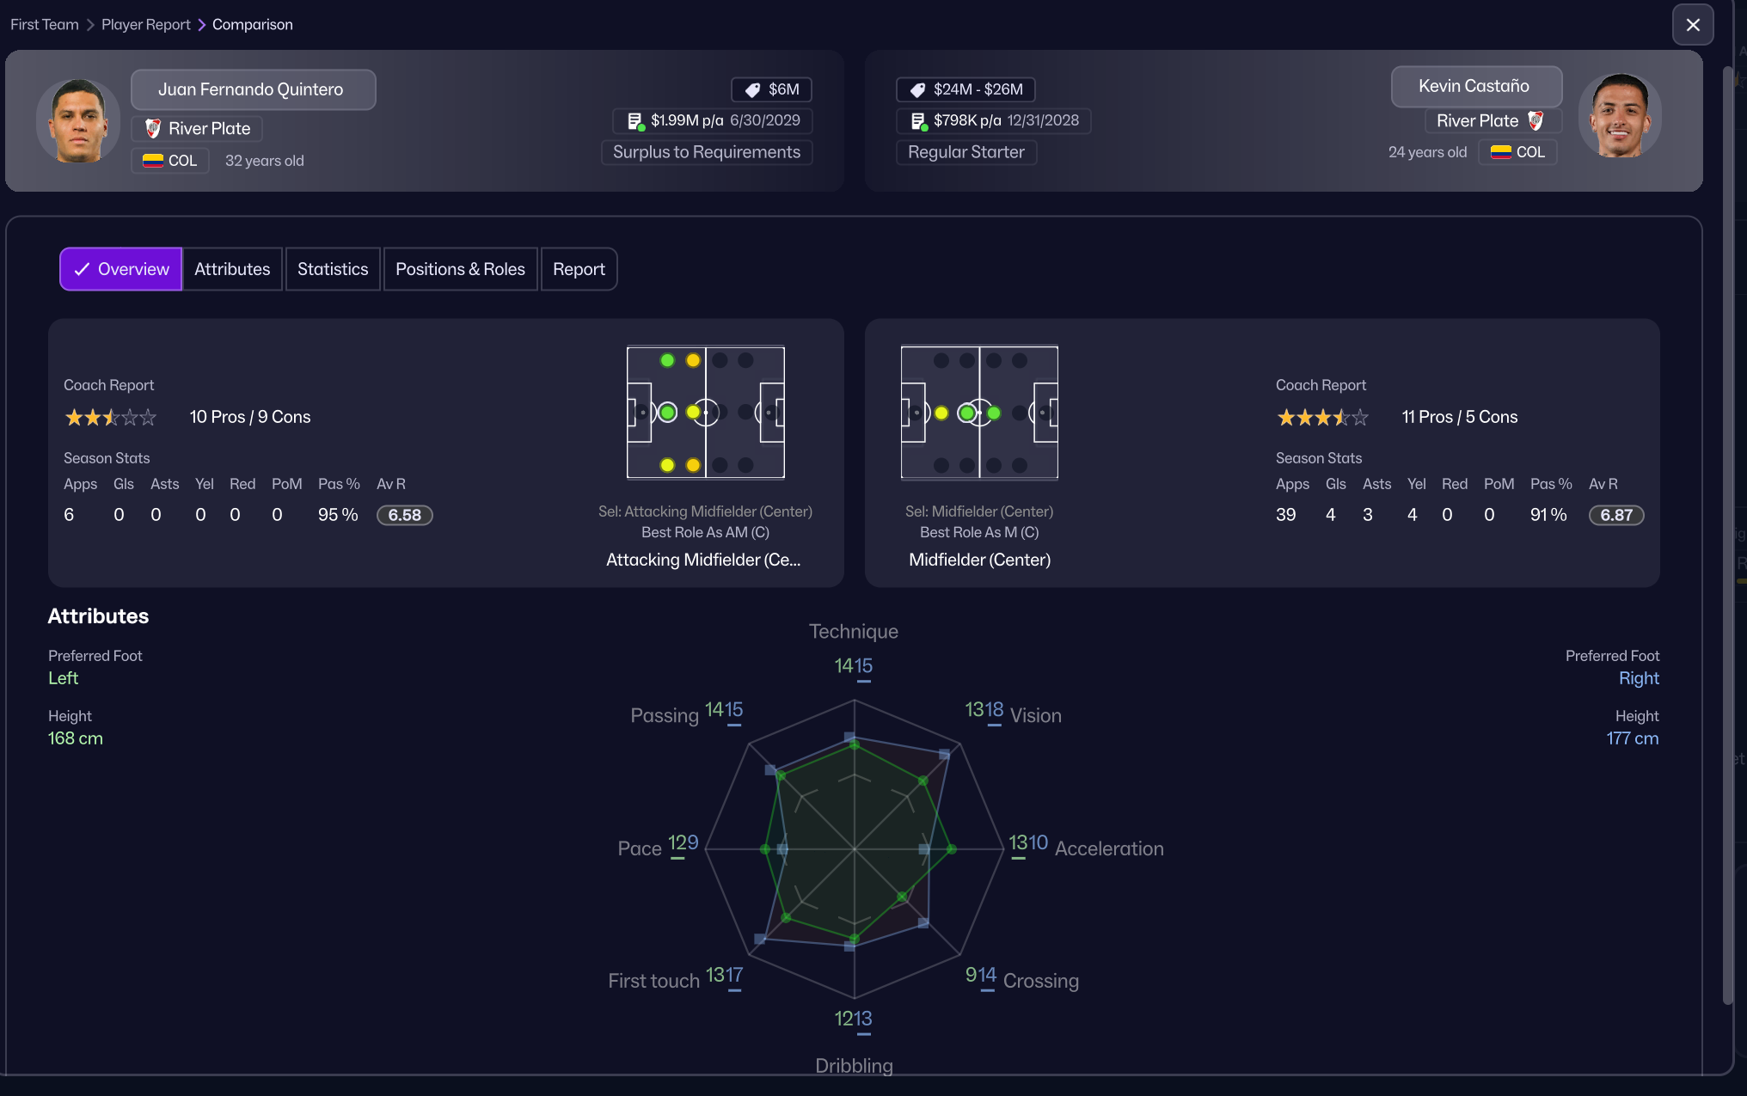The width and height of the screenshot is (1747, 1096).
Task: Click the Passing radar label
Action: coord(665,715)
